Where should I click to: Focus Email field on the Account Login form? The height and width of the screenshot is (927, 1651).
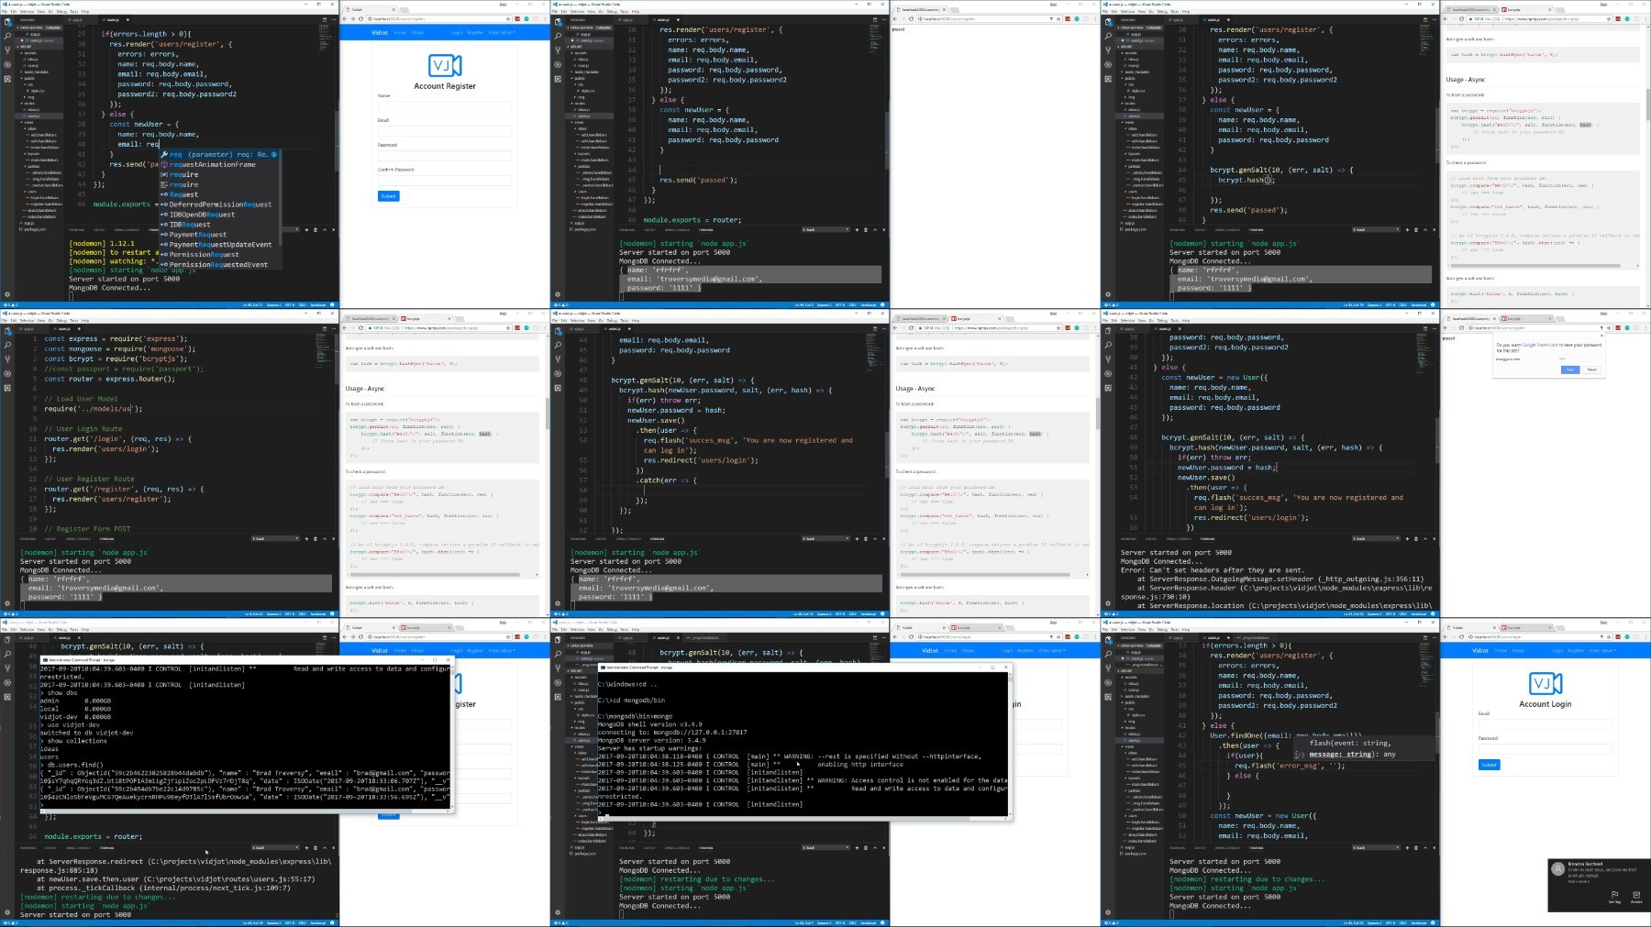[x=1545, y=723]
